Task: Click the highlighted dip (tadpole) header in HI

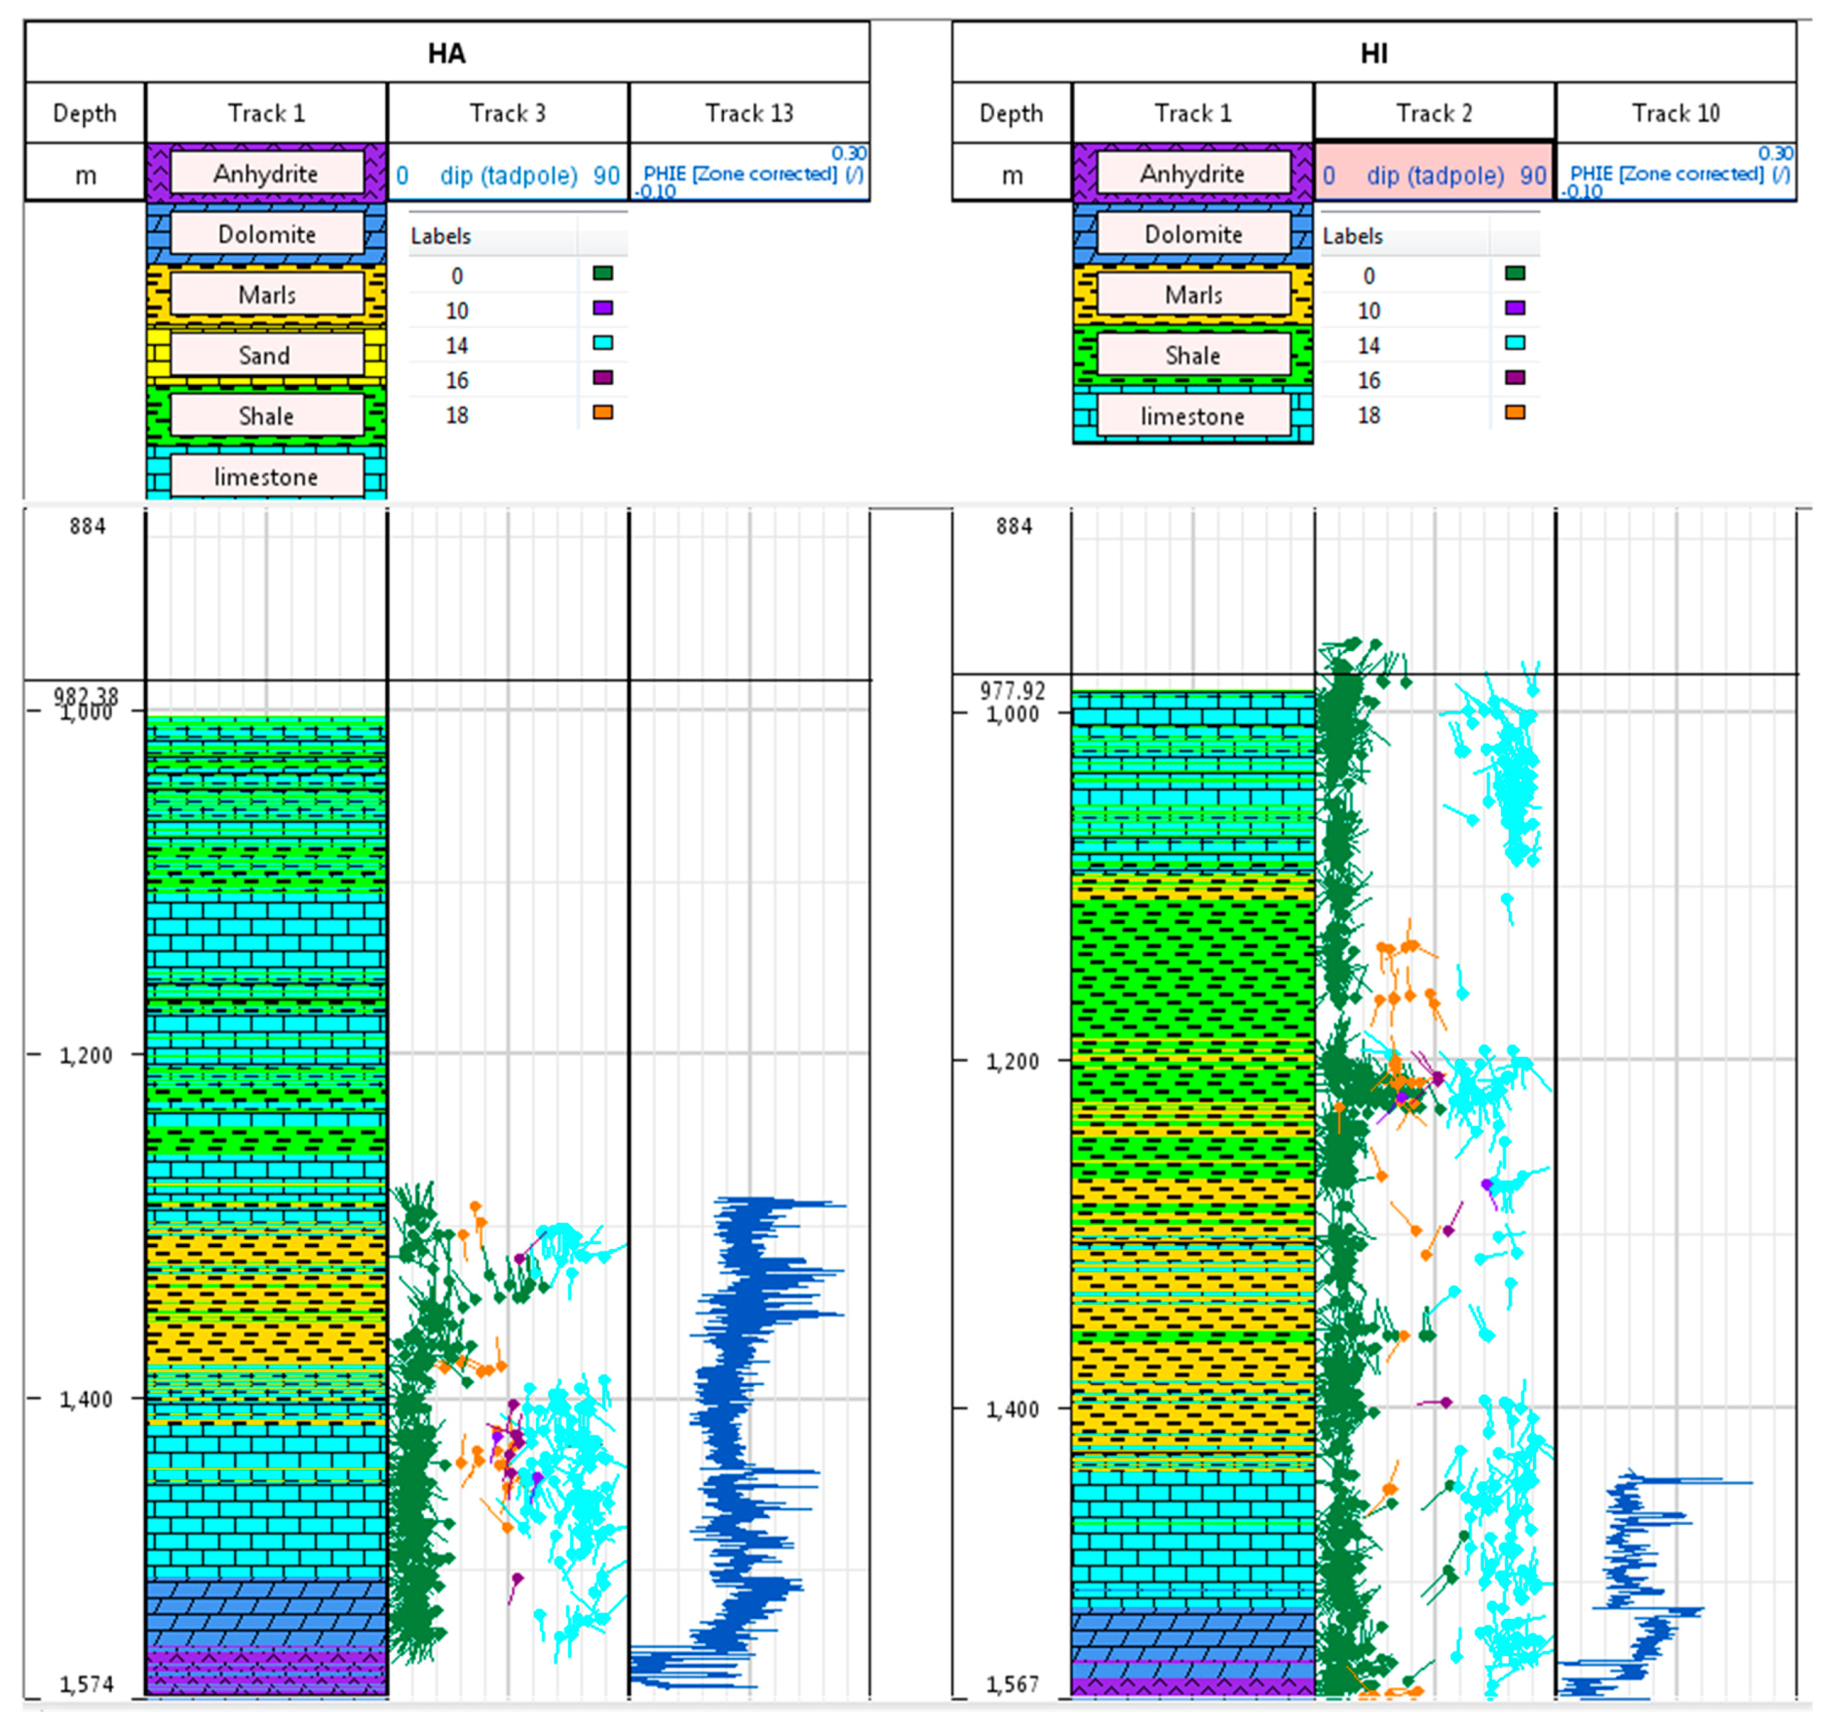Action: click(x=1434, y=174)
